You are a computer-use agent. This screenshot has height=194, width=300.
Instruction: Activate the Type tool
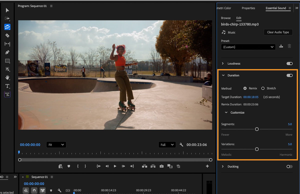[x=7, y=86]
